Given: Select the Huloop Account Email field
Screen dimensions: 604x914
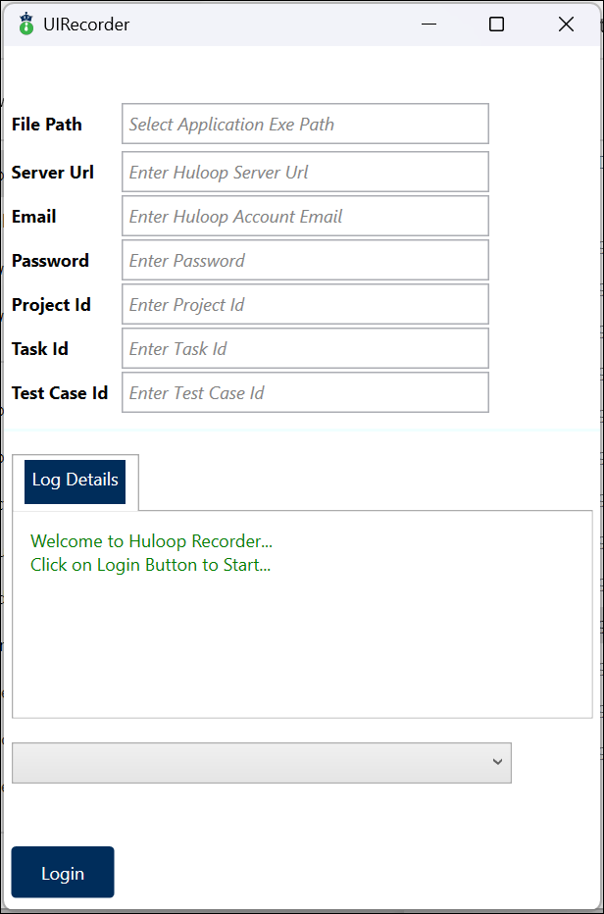Looking at the screenshot, I should [x=305, y=217].
